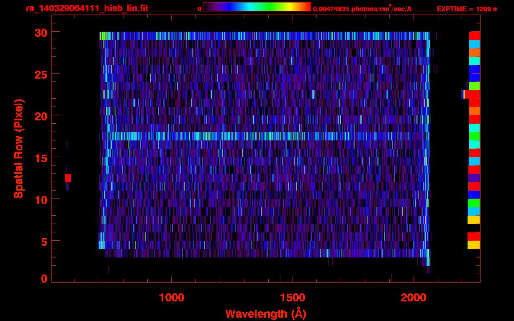Click the 5 spatial row tick label
The image size is (514, 321).
[44, 241]
